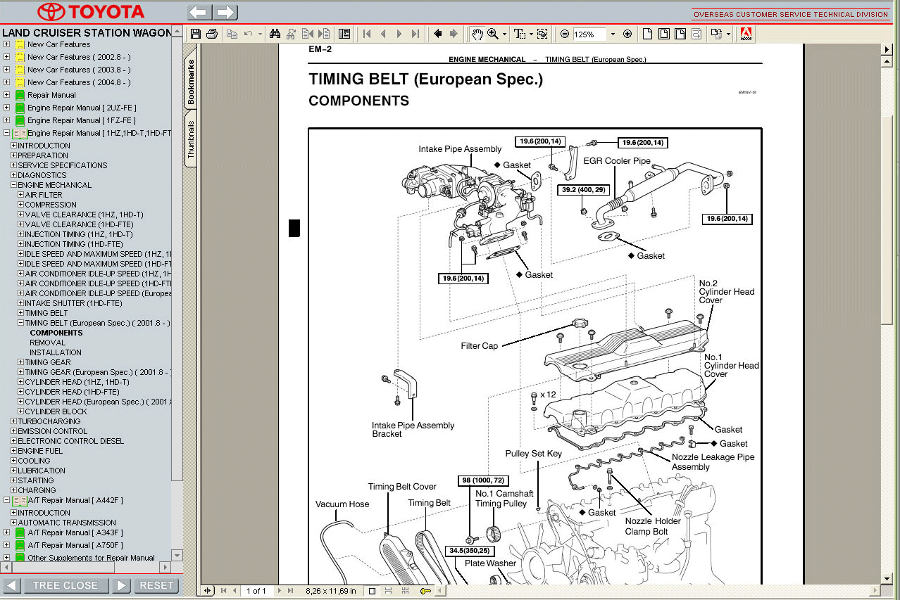Screen dimensions: 900x600
Task: Click the grey right arrow beside the Toyota logo
Action: [x=225, y=12]
